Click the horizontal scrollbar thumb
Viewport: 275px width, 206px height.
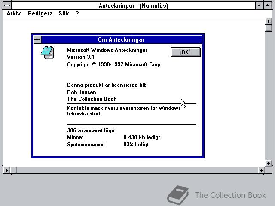pyautogui.click(x=14, y=170)
